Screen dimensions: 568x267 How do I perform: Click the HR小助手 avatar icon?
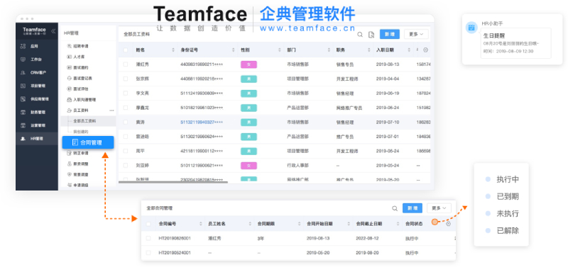click(471, 28)
